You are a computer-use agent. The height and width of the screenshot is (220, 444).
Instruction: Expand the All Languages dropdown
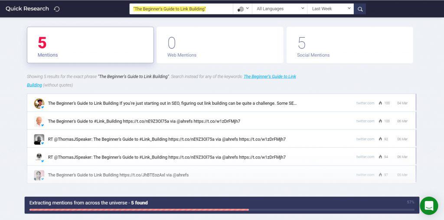280,9
